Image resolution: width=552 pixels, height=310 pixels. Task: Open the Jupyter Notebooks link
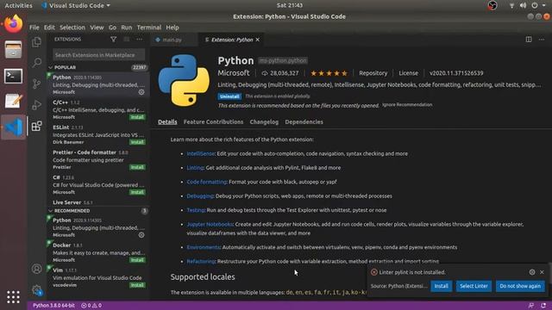point(210,224)
